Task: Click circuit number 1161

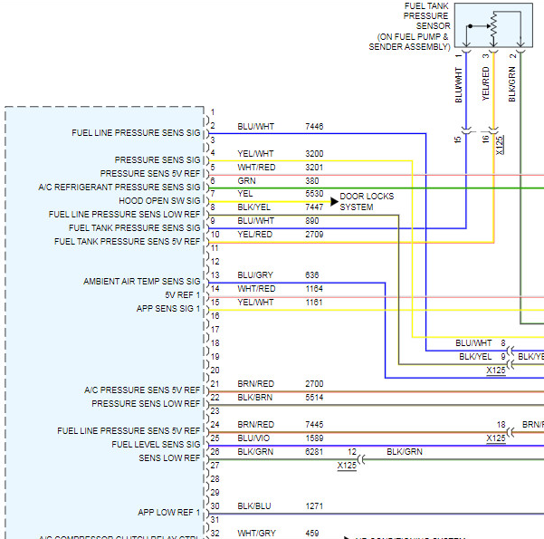Action: tap(314, 303)
